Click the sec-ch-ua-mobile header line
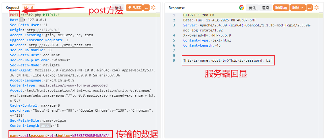Viewport: 325px width, 140px height. point(31,50)
